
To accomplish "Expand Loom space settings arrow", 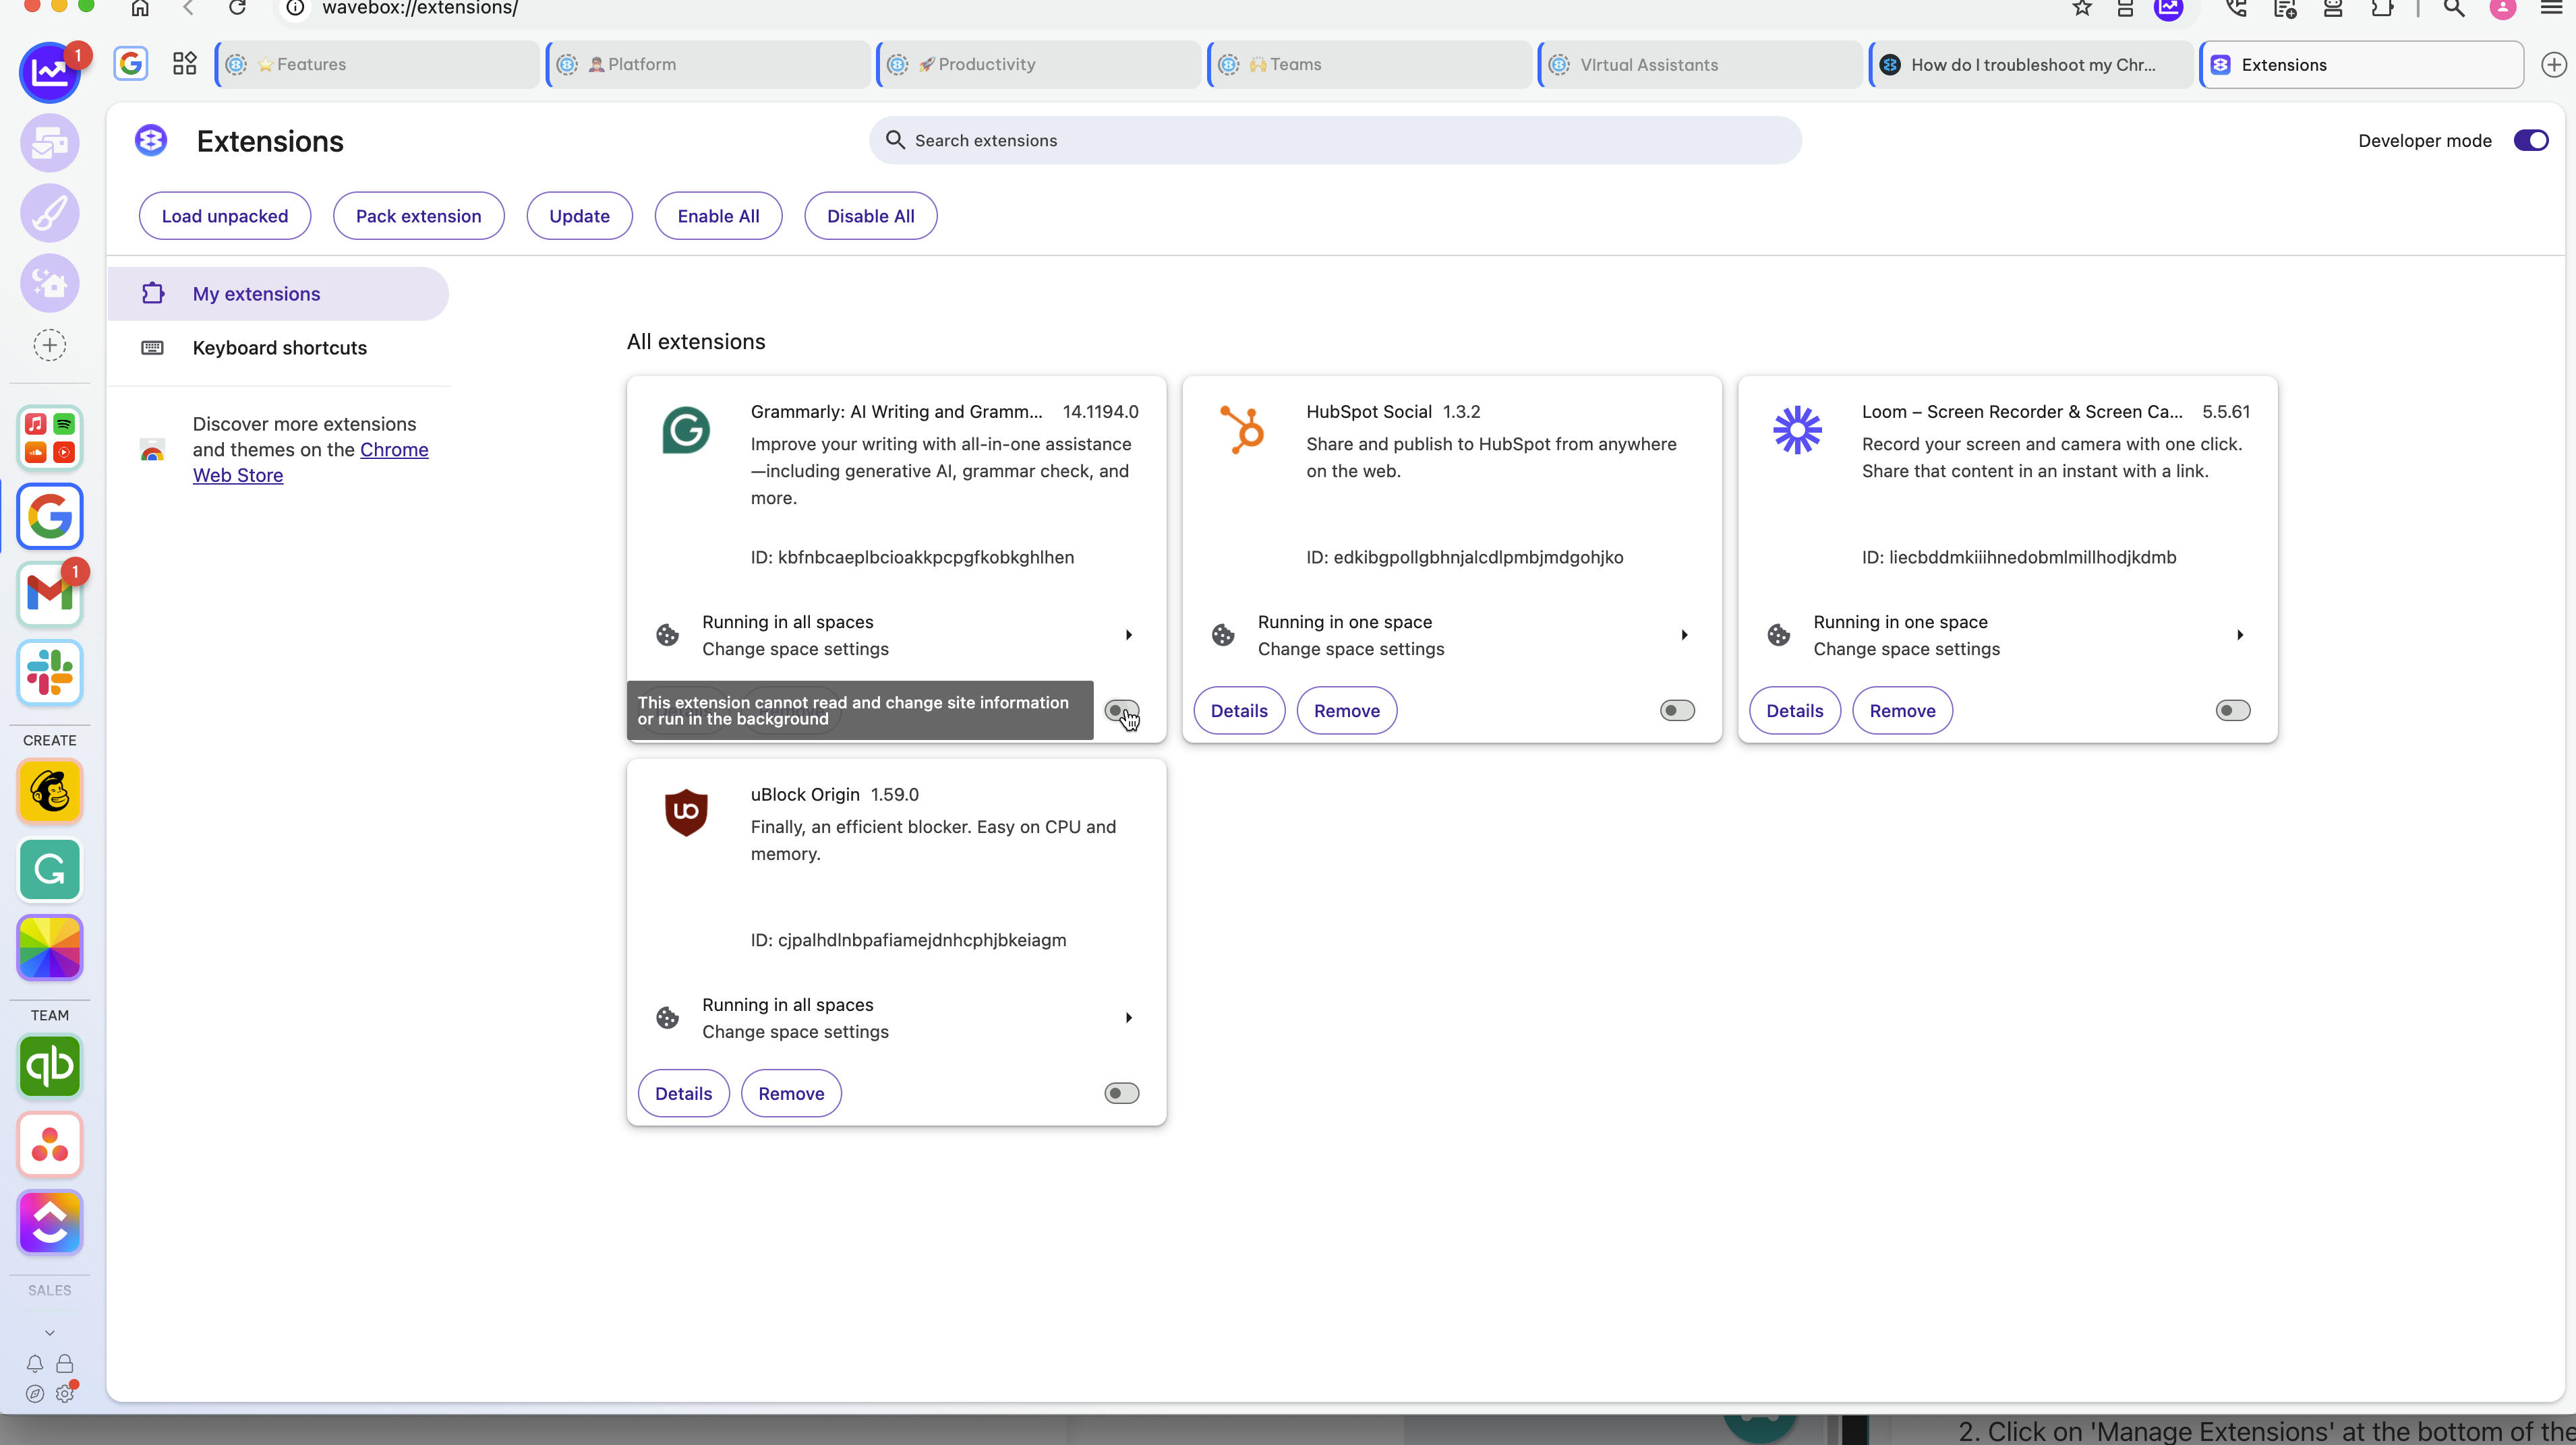I will pos(2239,635).
